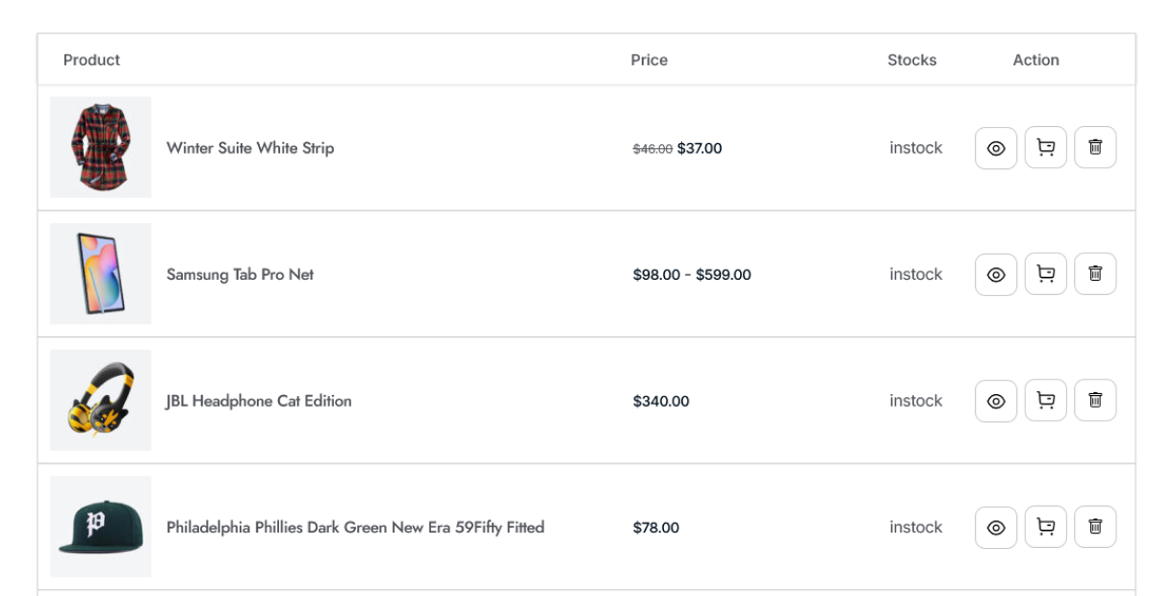Add Samsung Tab Pro Net to cart

1046,274
